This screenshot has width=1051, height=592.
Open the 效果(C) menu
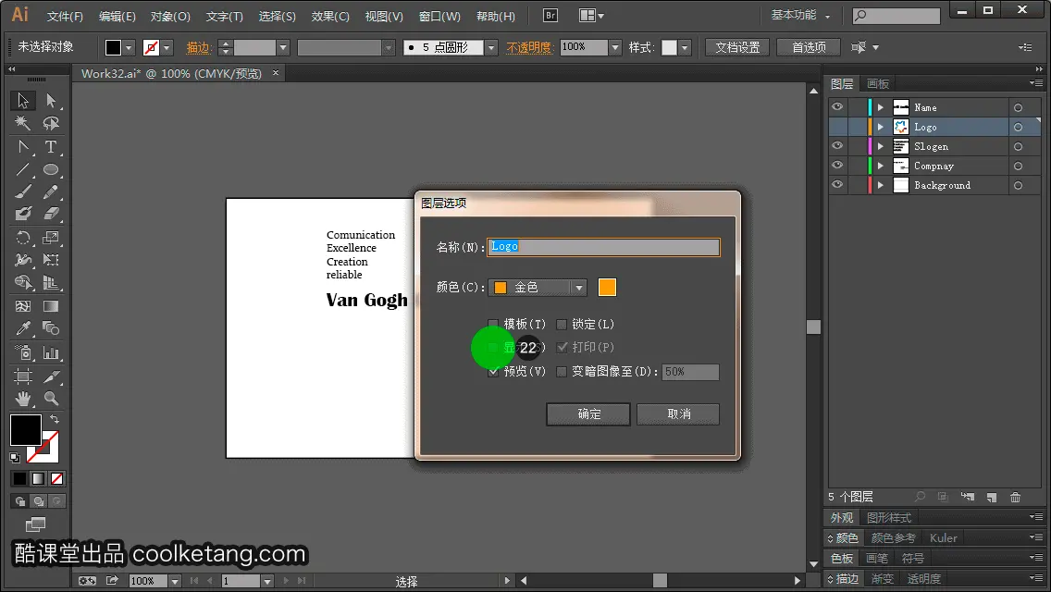click(330, 16)
